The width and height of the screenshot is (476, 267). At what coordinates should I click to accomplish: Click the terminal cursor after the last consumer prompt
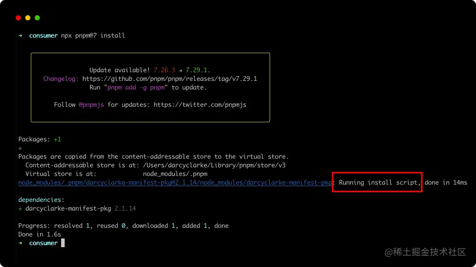(x=63, y=243)
